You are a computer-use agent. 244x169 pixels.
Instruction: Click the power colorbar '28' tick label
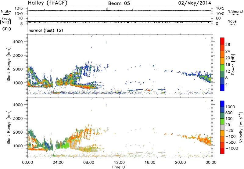228,45
